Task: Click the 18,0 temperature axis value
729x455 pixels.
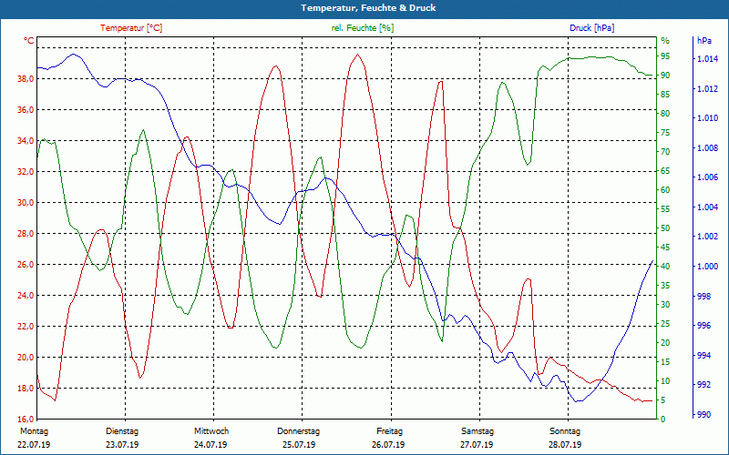Action: (x=26, y=389)
